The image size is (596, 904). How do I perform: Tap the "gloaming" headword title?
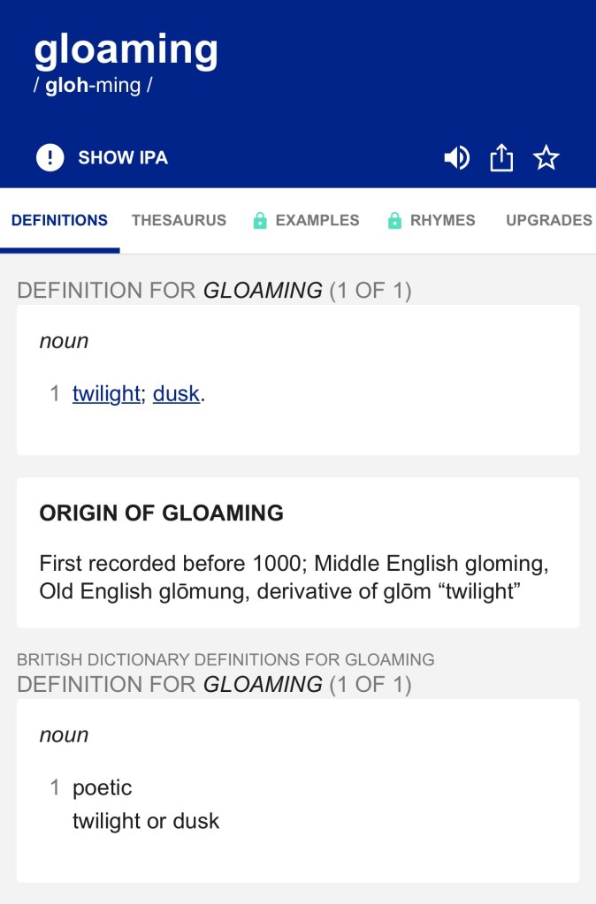[x=126, y=50]
